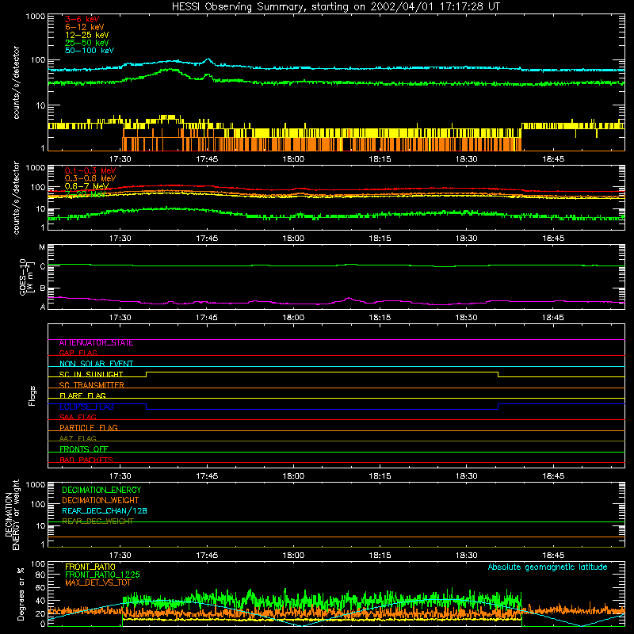This screenshot has width=634, height=634.
Task: Click the BAD_PACKETS flag label
Action: pyautogui.click(x=86, y=460)
